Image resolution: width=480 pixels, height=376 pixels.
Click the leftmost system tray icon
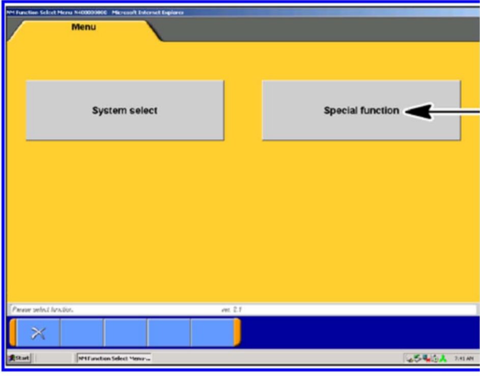click(410, 359)
